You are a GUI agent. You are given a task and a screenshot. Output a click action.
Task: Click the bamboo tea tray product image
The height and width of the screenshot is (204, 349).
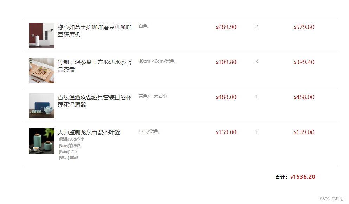(x=41, y=70)
